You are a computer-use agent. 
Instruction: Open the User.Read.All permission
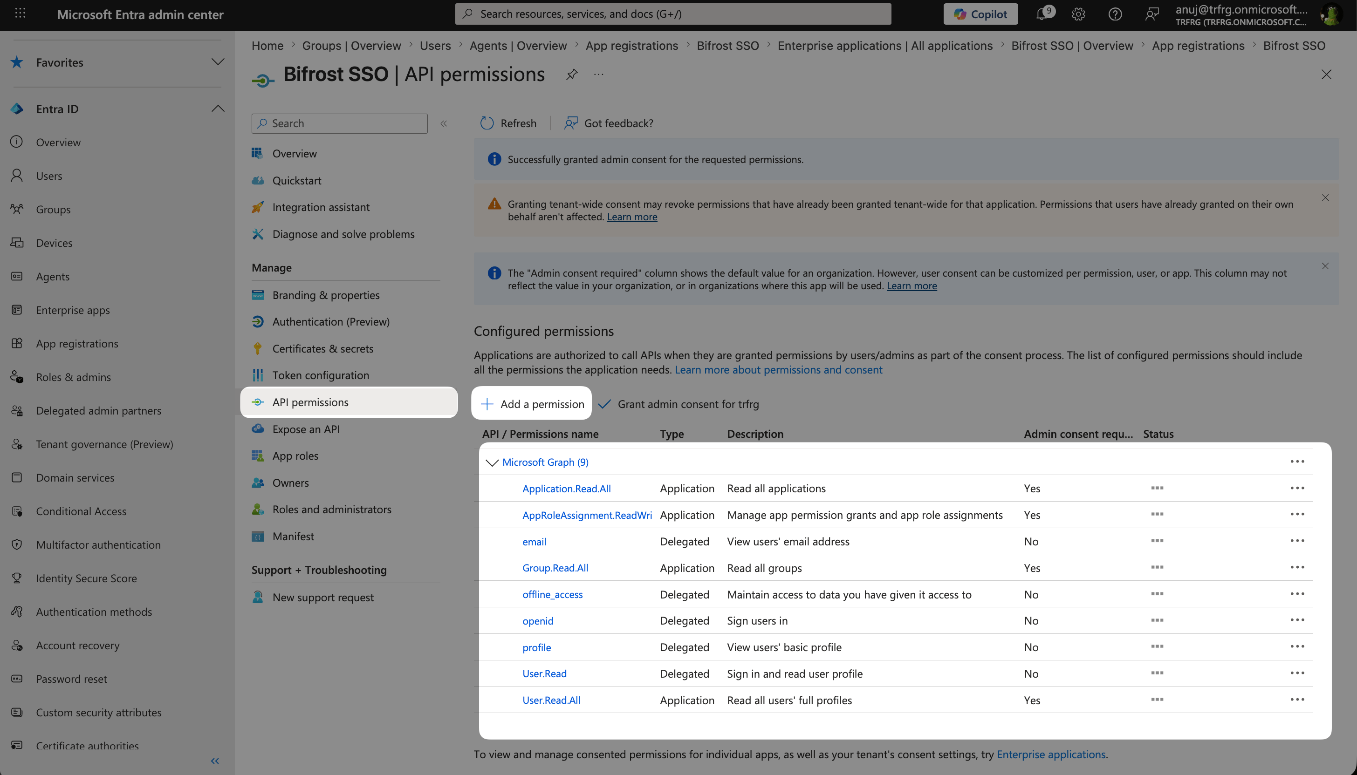551,700
